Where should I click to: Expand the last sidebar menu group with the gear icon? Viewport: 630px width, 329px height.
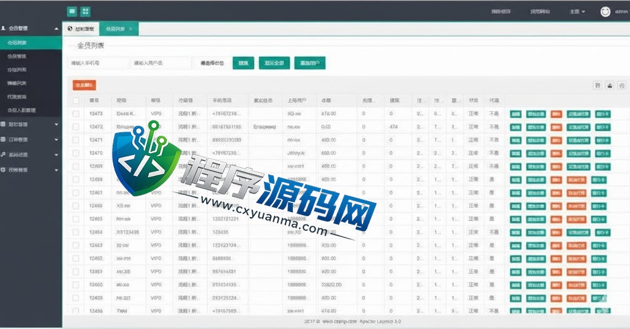31,170
